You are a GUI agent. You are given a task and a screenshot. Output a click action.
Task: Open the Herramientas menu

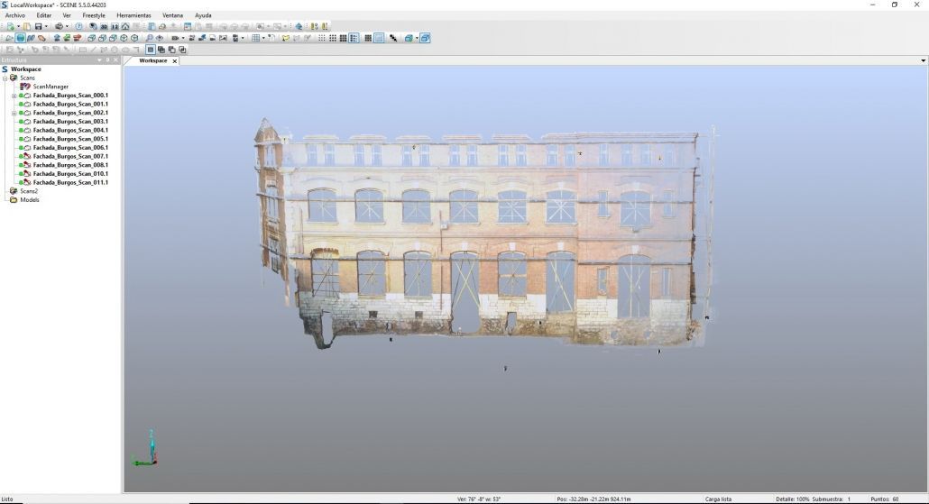pos(133,15)
